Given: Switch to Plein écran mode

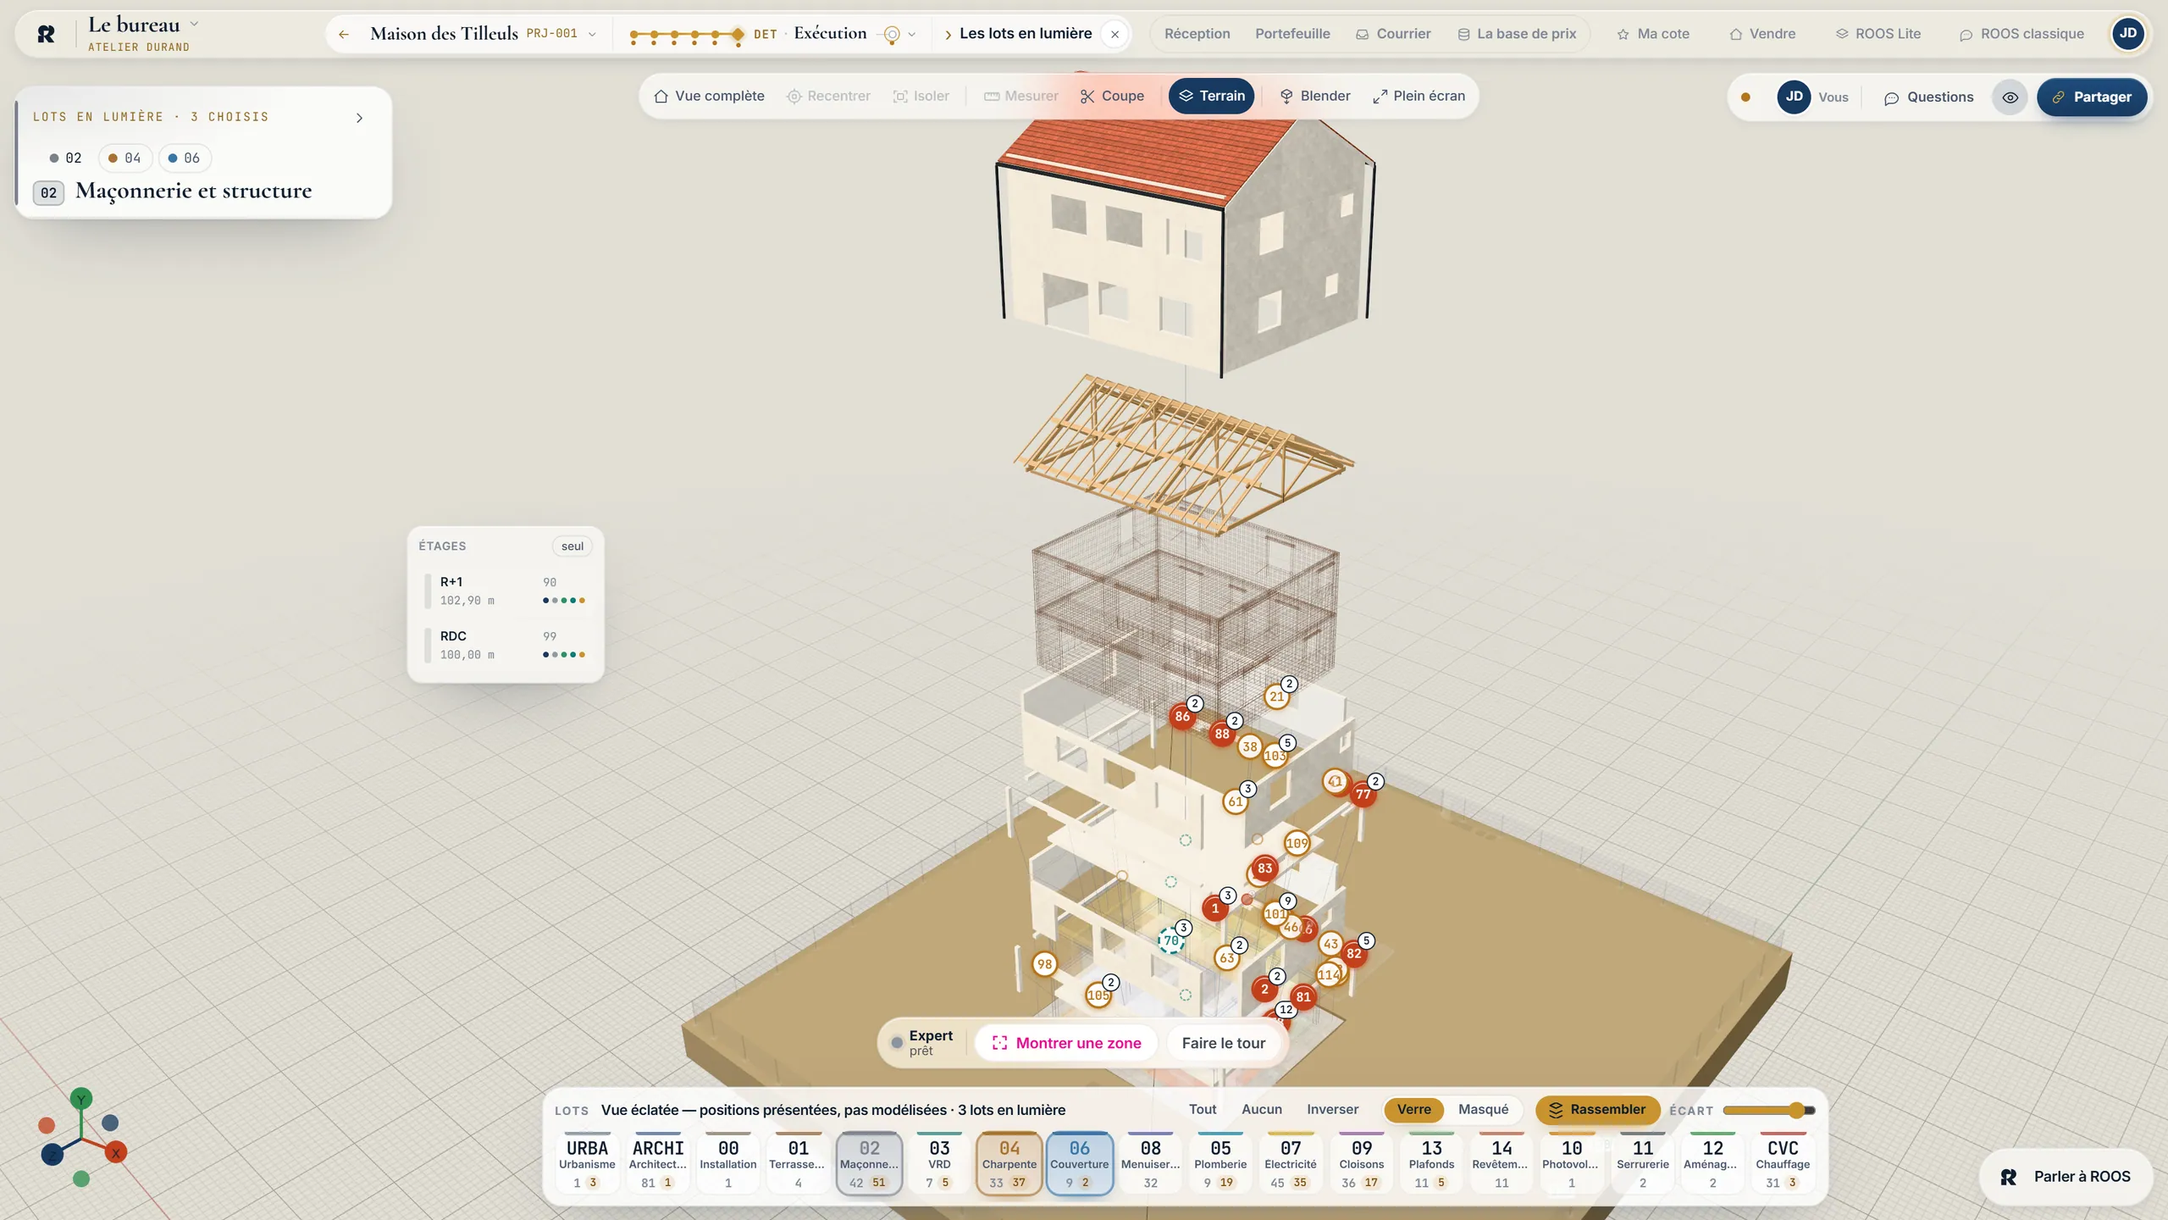Looking at the screenshot, I should 1419,97.
